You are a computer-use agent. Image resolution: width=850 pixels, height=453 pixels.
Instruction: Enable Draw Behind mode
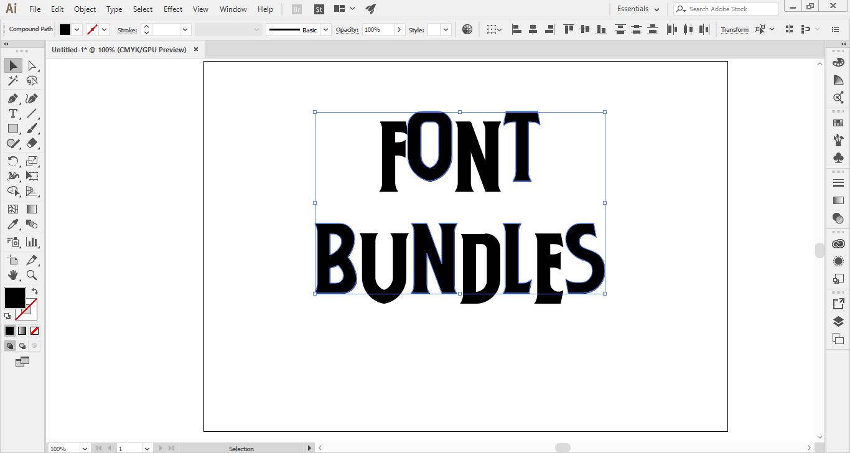[x=22, y=346]
